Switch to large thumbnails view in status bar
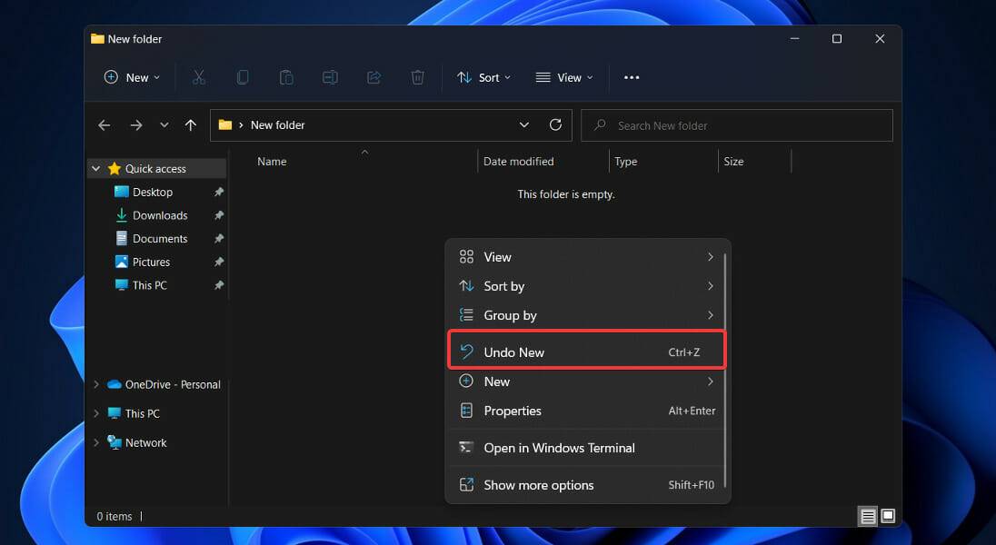 (x=887, y=516)
